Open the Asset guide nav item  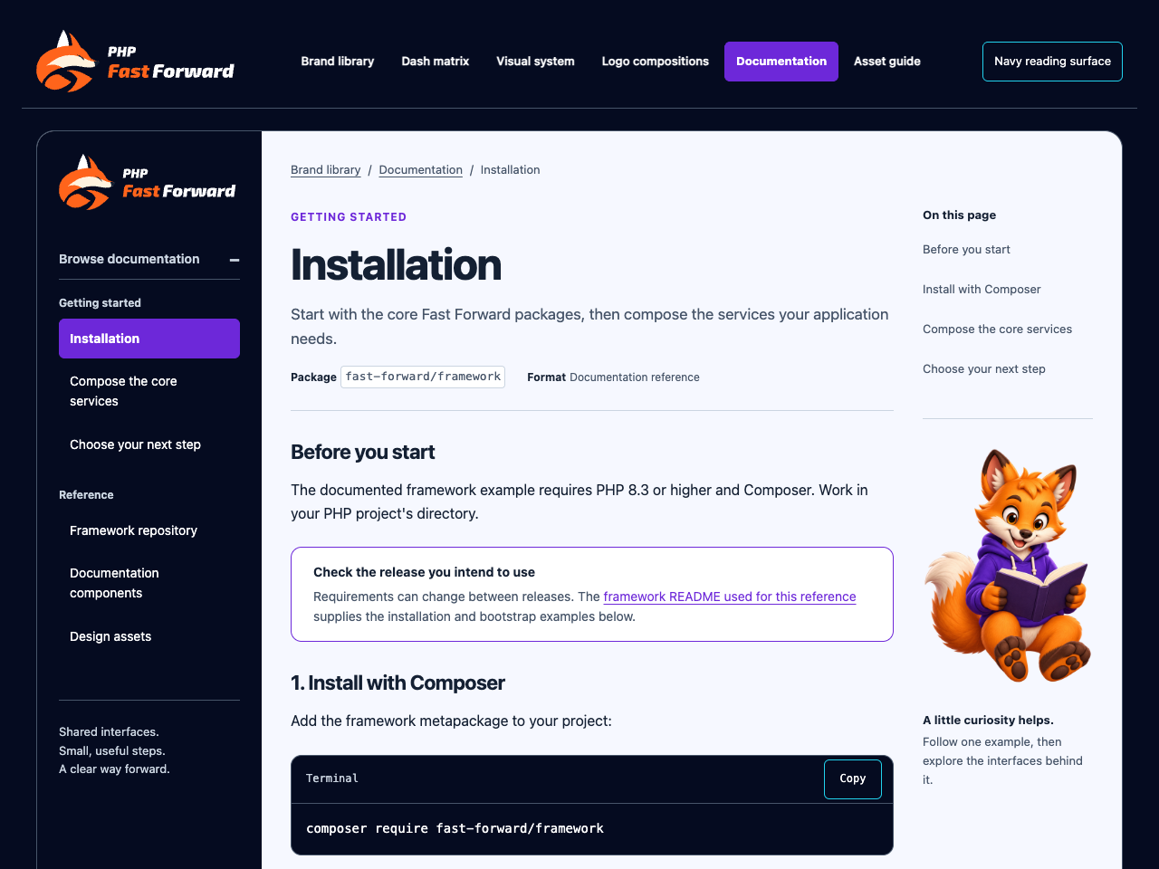[887, 62]
